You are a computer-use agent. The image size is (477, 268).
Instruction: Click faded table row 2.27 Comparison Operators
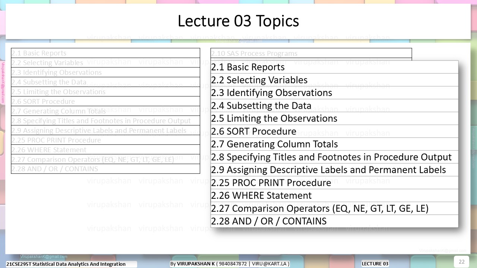coord(105,159)
